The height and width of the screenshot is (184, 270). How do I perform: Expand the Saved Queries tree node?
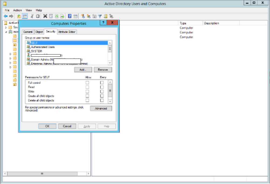click(x=6, y=27)
